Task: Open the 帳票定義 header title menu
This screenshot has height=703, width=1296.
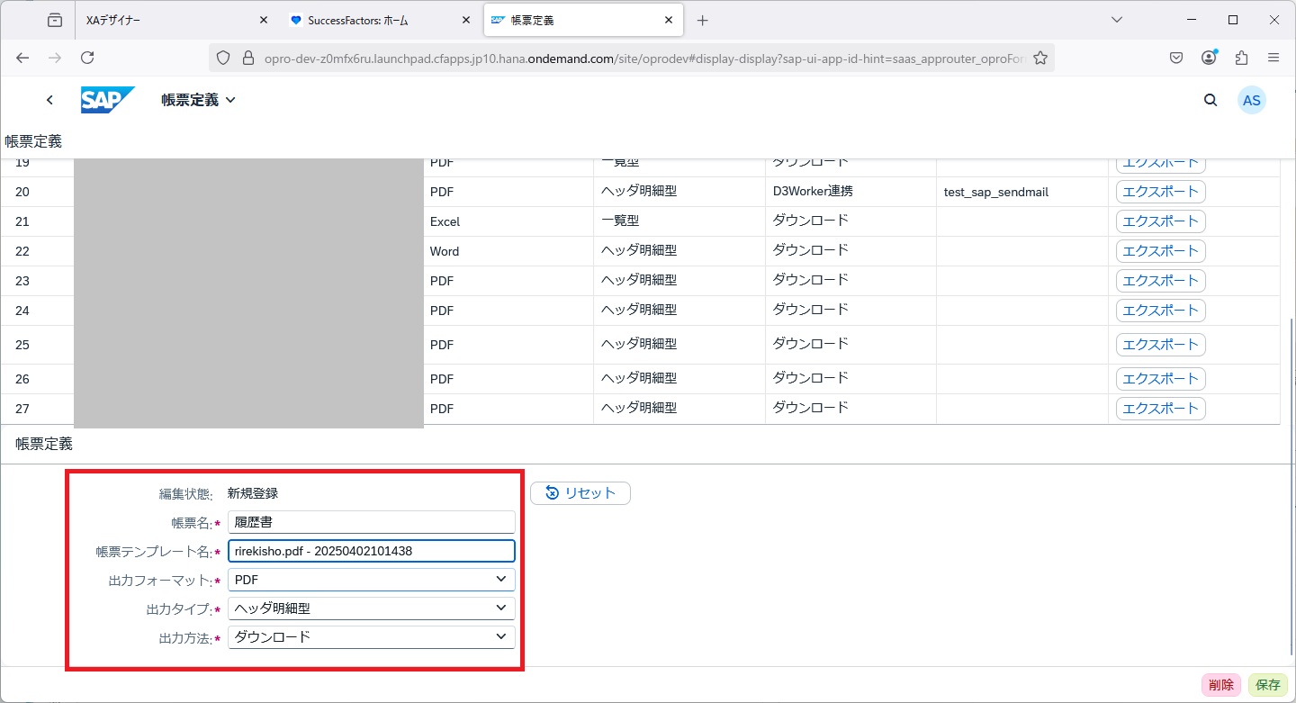Action: click(x=198, y=100)
